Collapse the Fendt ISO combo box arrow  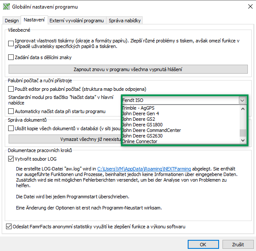tap(242, 100)
